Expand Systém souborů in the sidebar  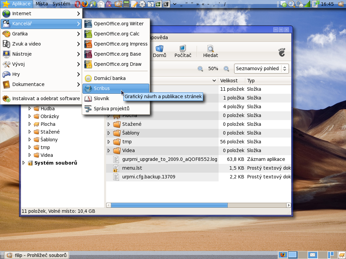click(x=24, y=163)
